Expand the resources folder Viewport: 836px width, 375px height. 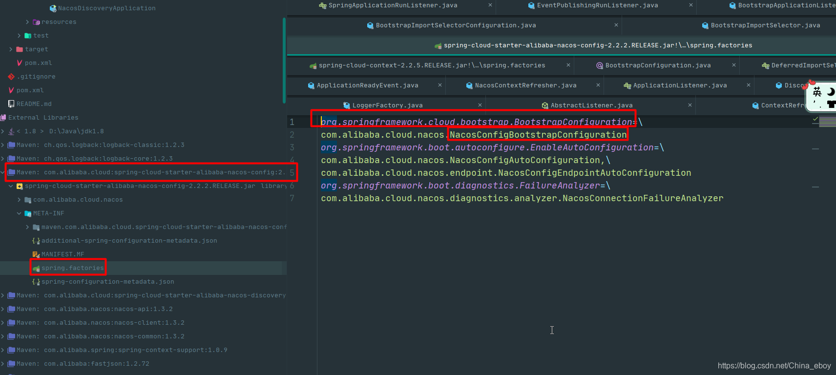click(27, 22)
